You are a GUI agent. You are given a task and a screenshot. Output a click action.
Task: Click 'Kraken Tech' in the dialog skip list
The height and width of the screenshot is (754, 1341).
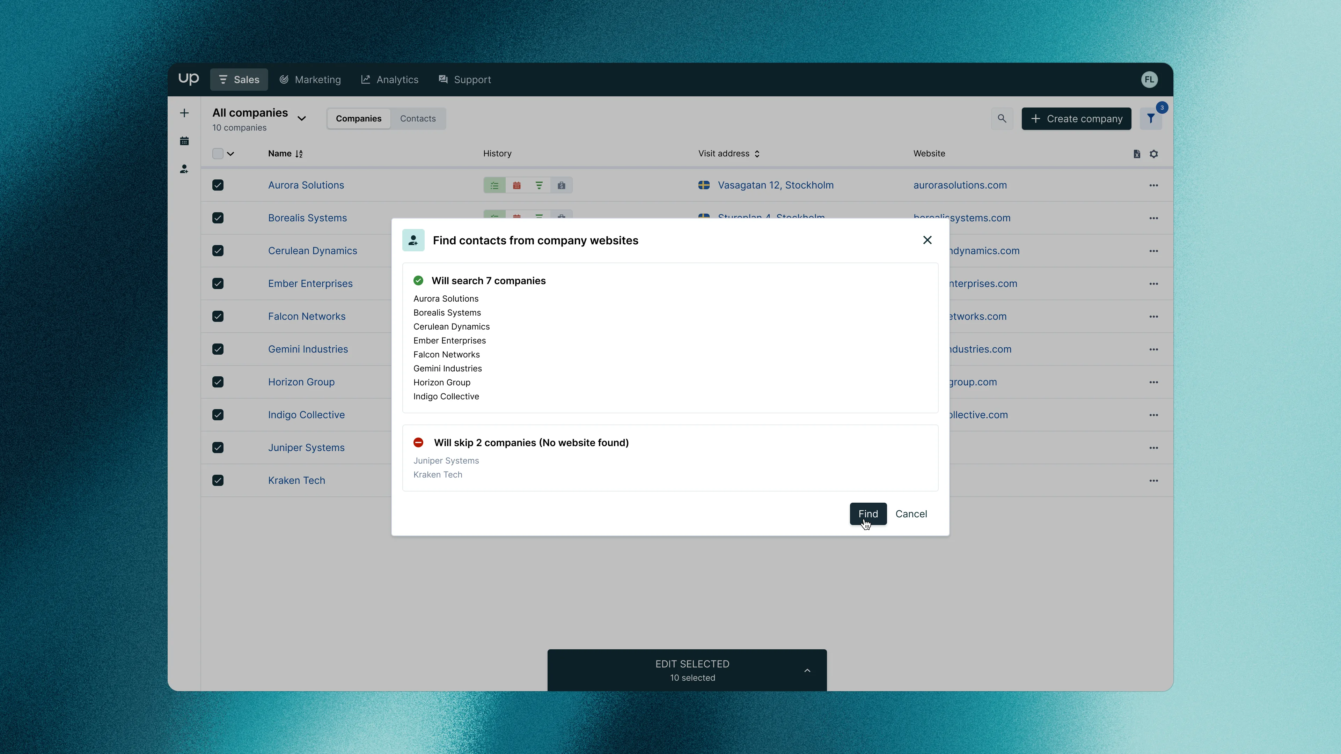tap(438, 475)
